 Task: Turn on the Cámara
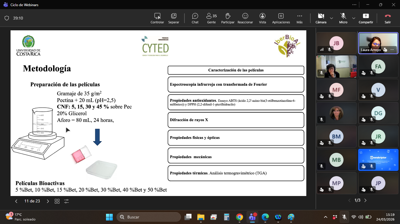coord(321,18)
